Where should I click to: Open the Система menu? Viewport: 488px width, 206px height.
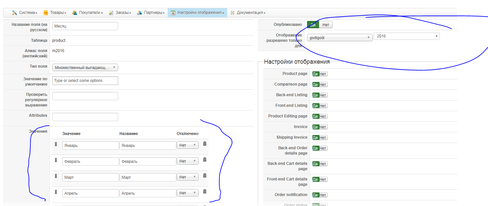point(25,13)
